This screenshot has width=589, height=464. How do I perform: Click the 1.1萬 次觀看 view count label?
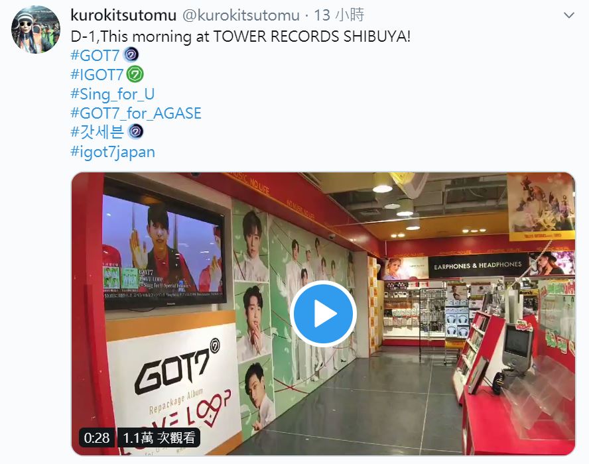tap(159, 437)
